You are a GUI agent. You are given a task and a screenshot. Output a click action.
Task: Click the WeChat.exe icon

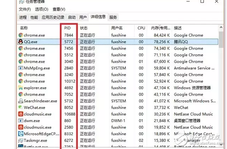[21, 107]
